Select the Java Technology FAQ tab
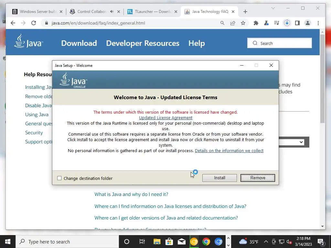 point(209,12)
